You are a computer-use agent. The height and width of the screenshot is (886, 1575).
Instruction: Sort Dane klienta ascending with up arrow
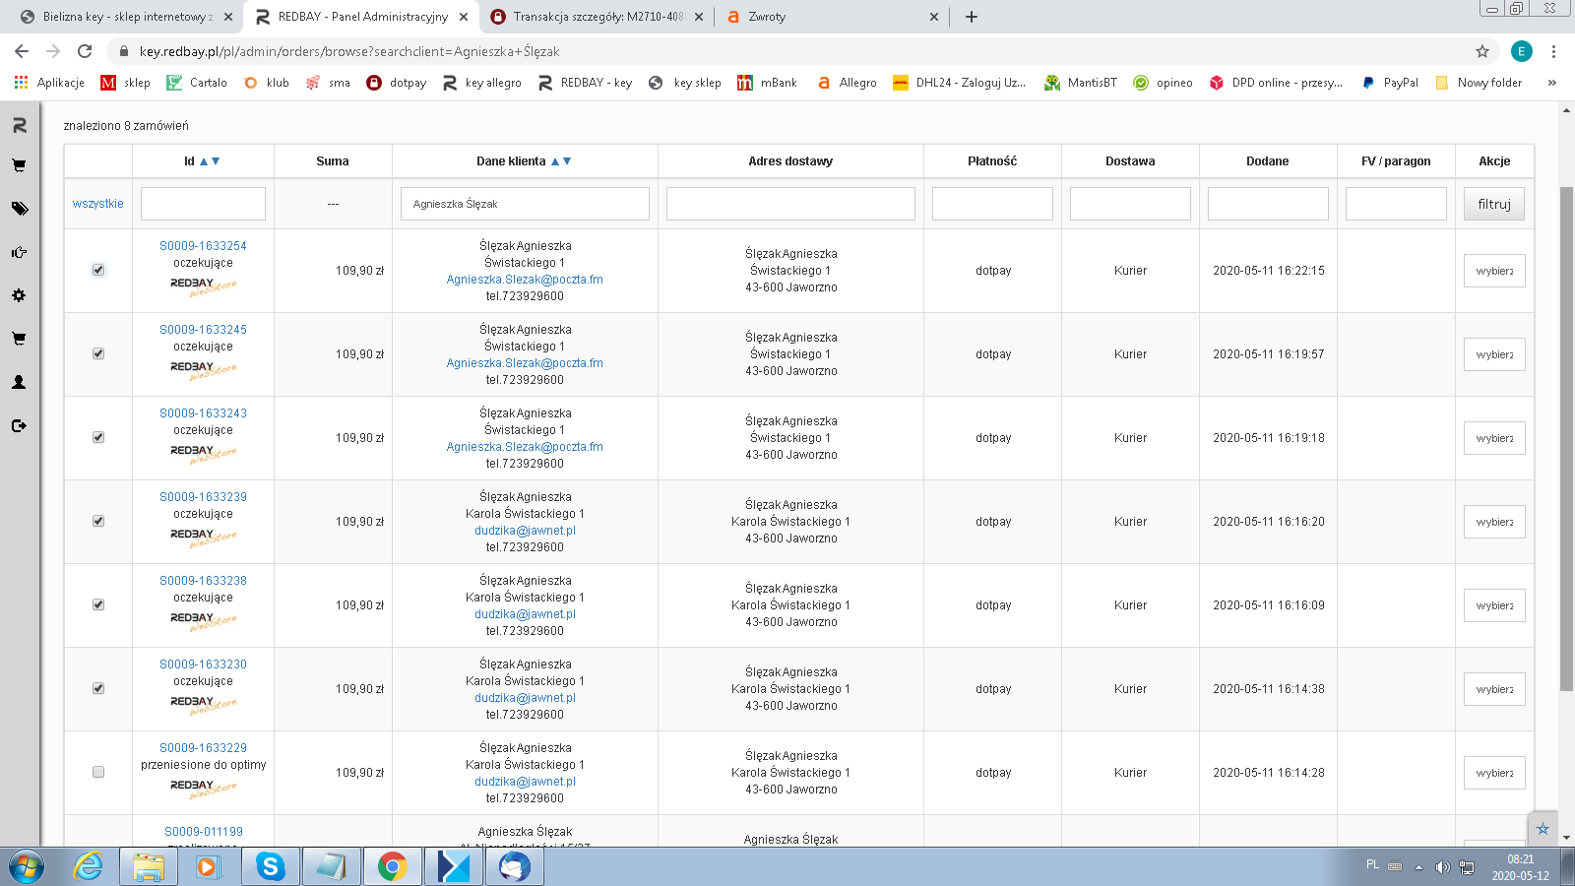pos(555,161)
